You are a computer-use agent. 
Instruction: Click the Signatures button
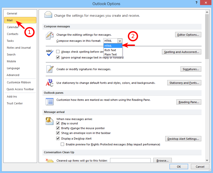(x=191, y=69)
